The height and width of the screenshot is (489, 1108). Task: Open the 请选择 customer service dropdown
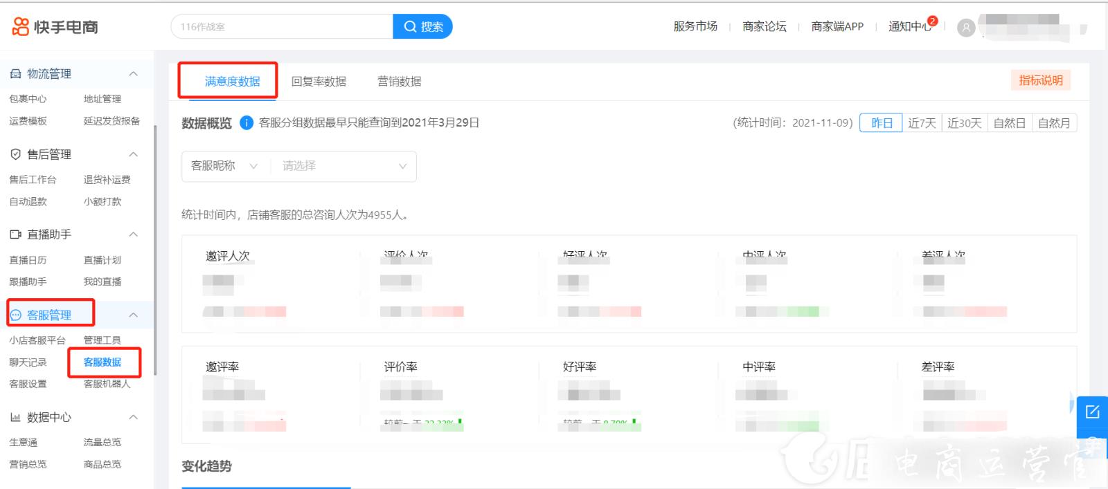pos(343,166)
